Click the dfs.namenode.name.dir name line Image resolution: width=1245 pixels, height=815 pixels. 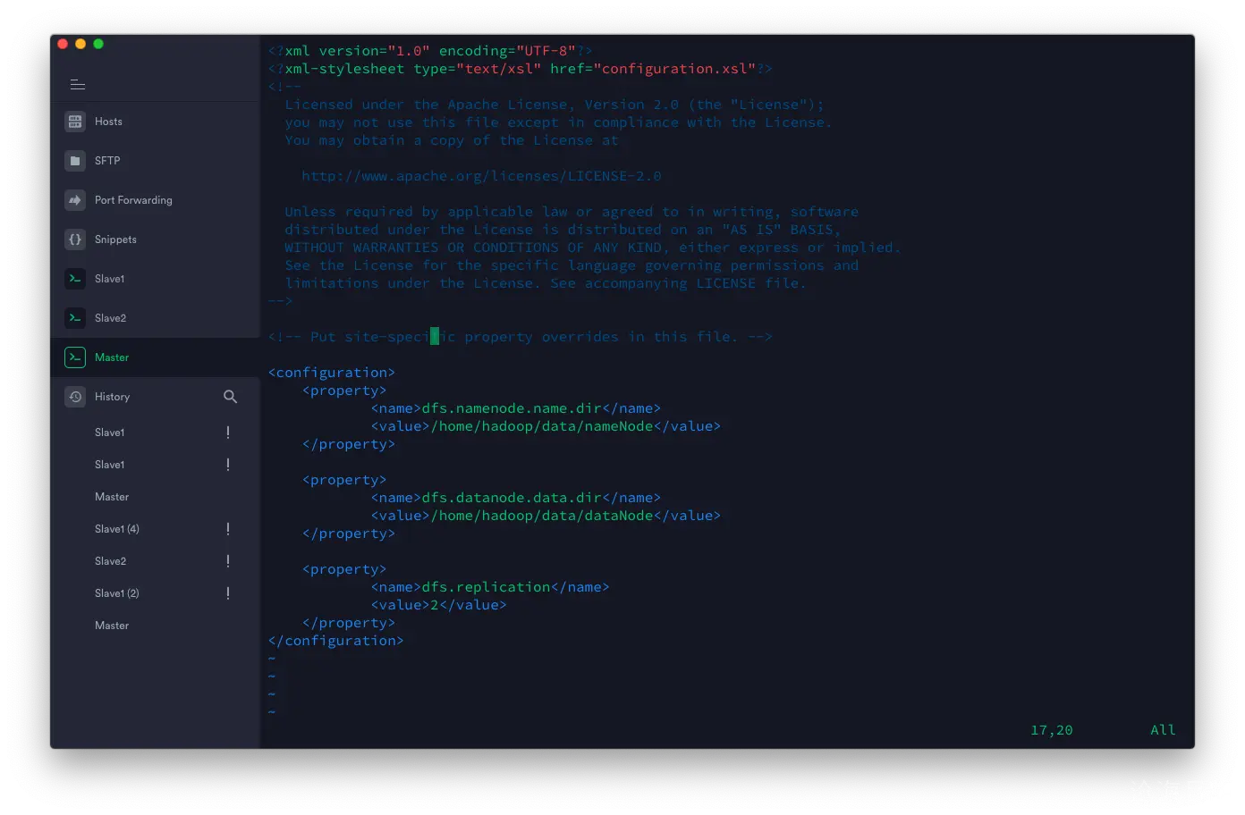(516, 408)
